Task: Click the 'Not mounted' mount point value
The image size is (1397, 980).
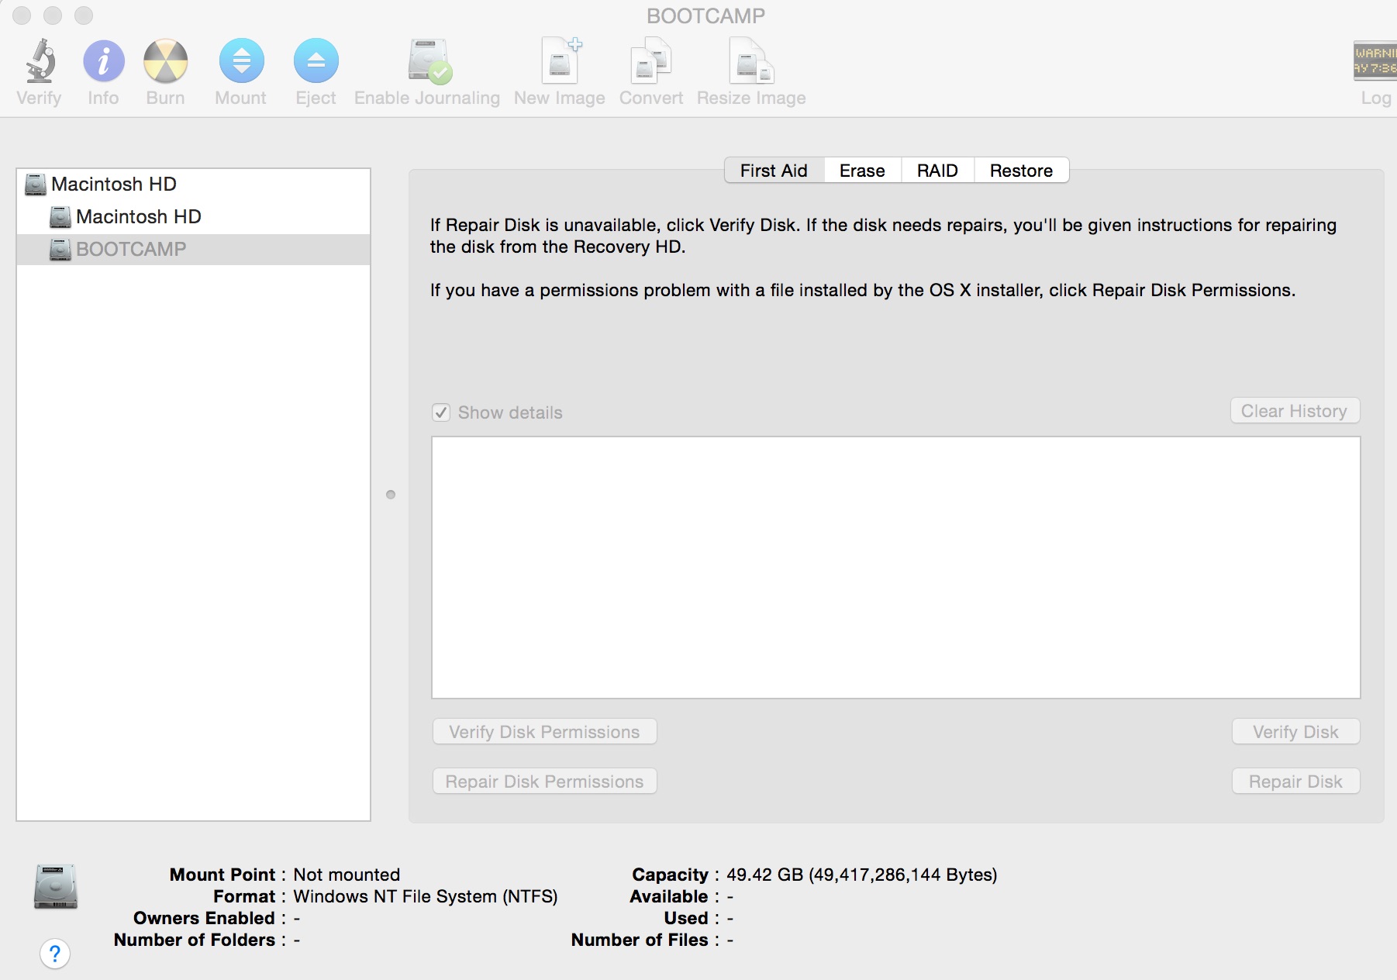Action: point(347,875)
